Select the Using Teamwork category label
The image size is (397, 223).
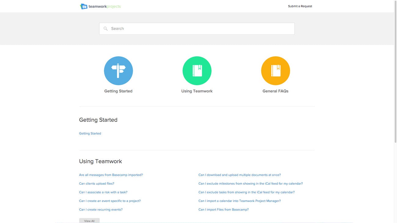coord(197,91)
